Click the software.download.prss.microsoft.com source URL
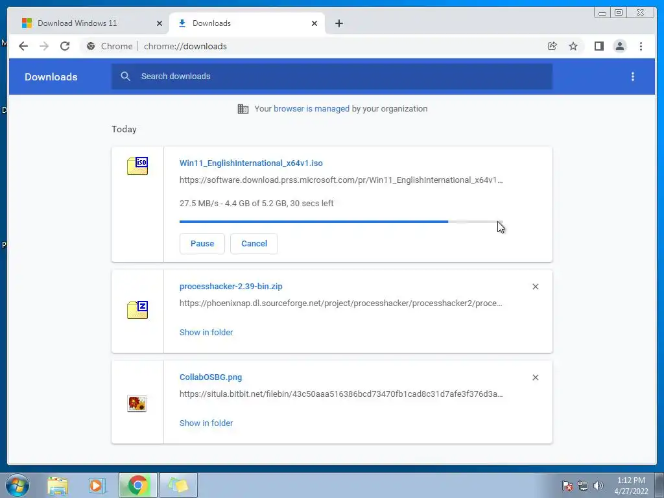This screenshot has height=498, width=664. (x=341, y=180)
